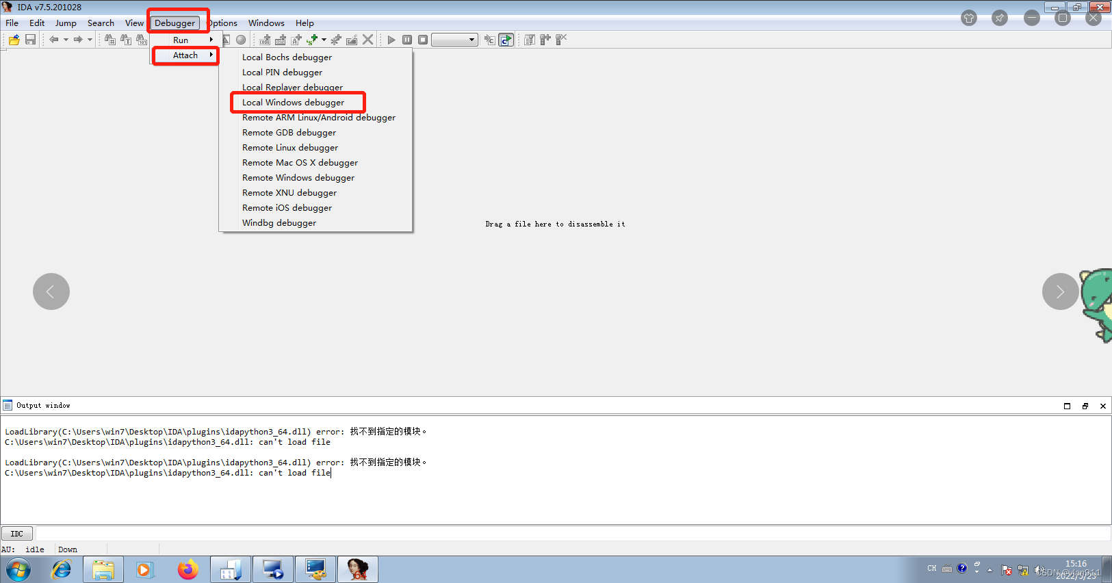Select Remote XNU debugger

(x=315, y=192)
